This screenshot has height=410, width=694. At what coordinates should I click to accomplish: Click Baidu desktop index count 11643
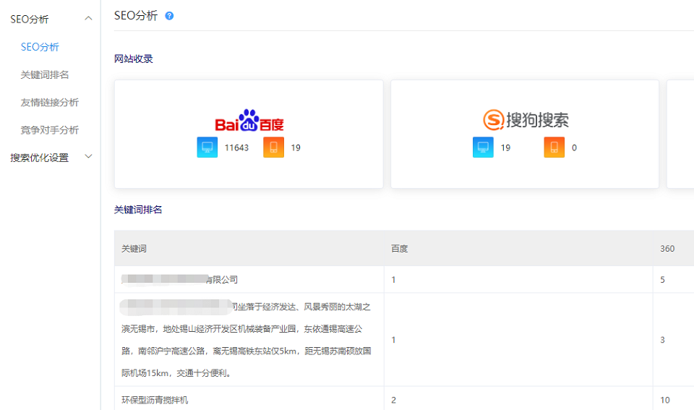coord(236,148)
